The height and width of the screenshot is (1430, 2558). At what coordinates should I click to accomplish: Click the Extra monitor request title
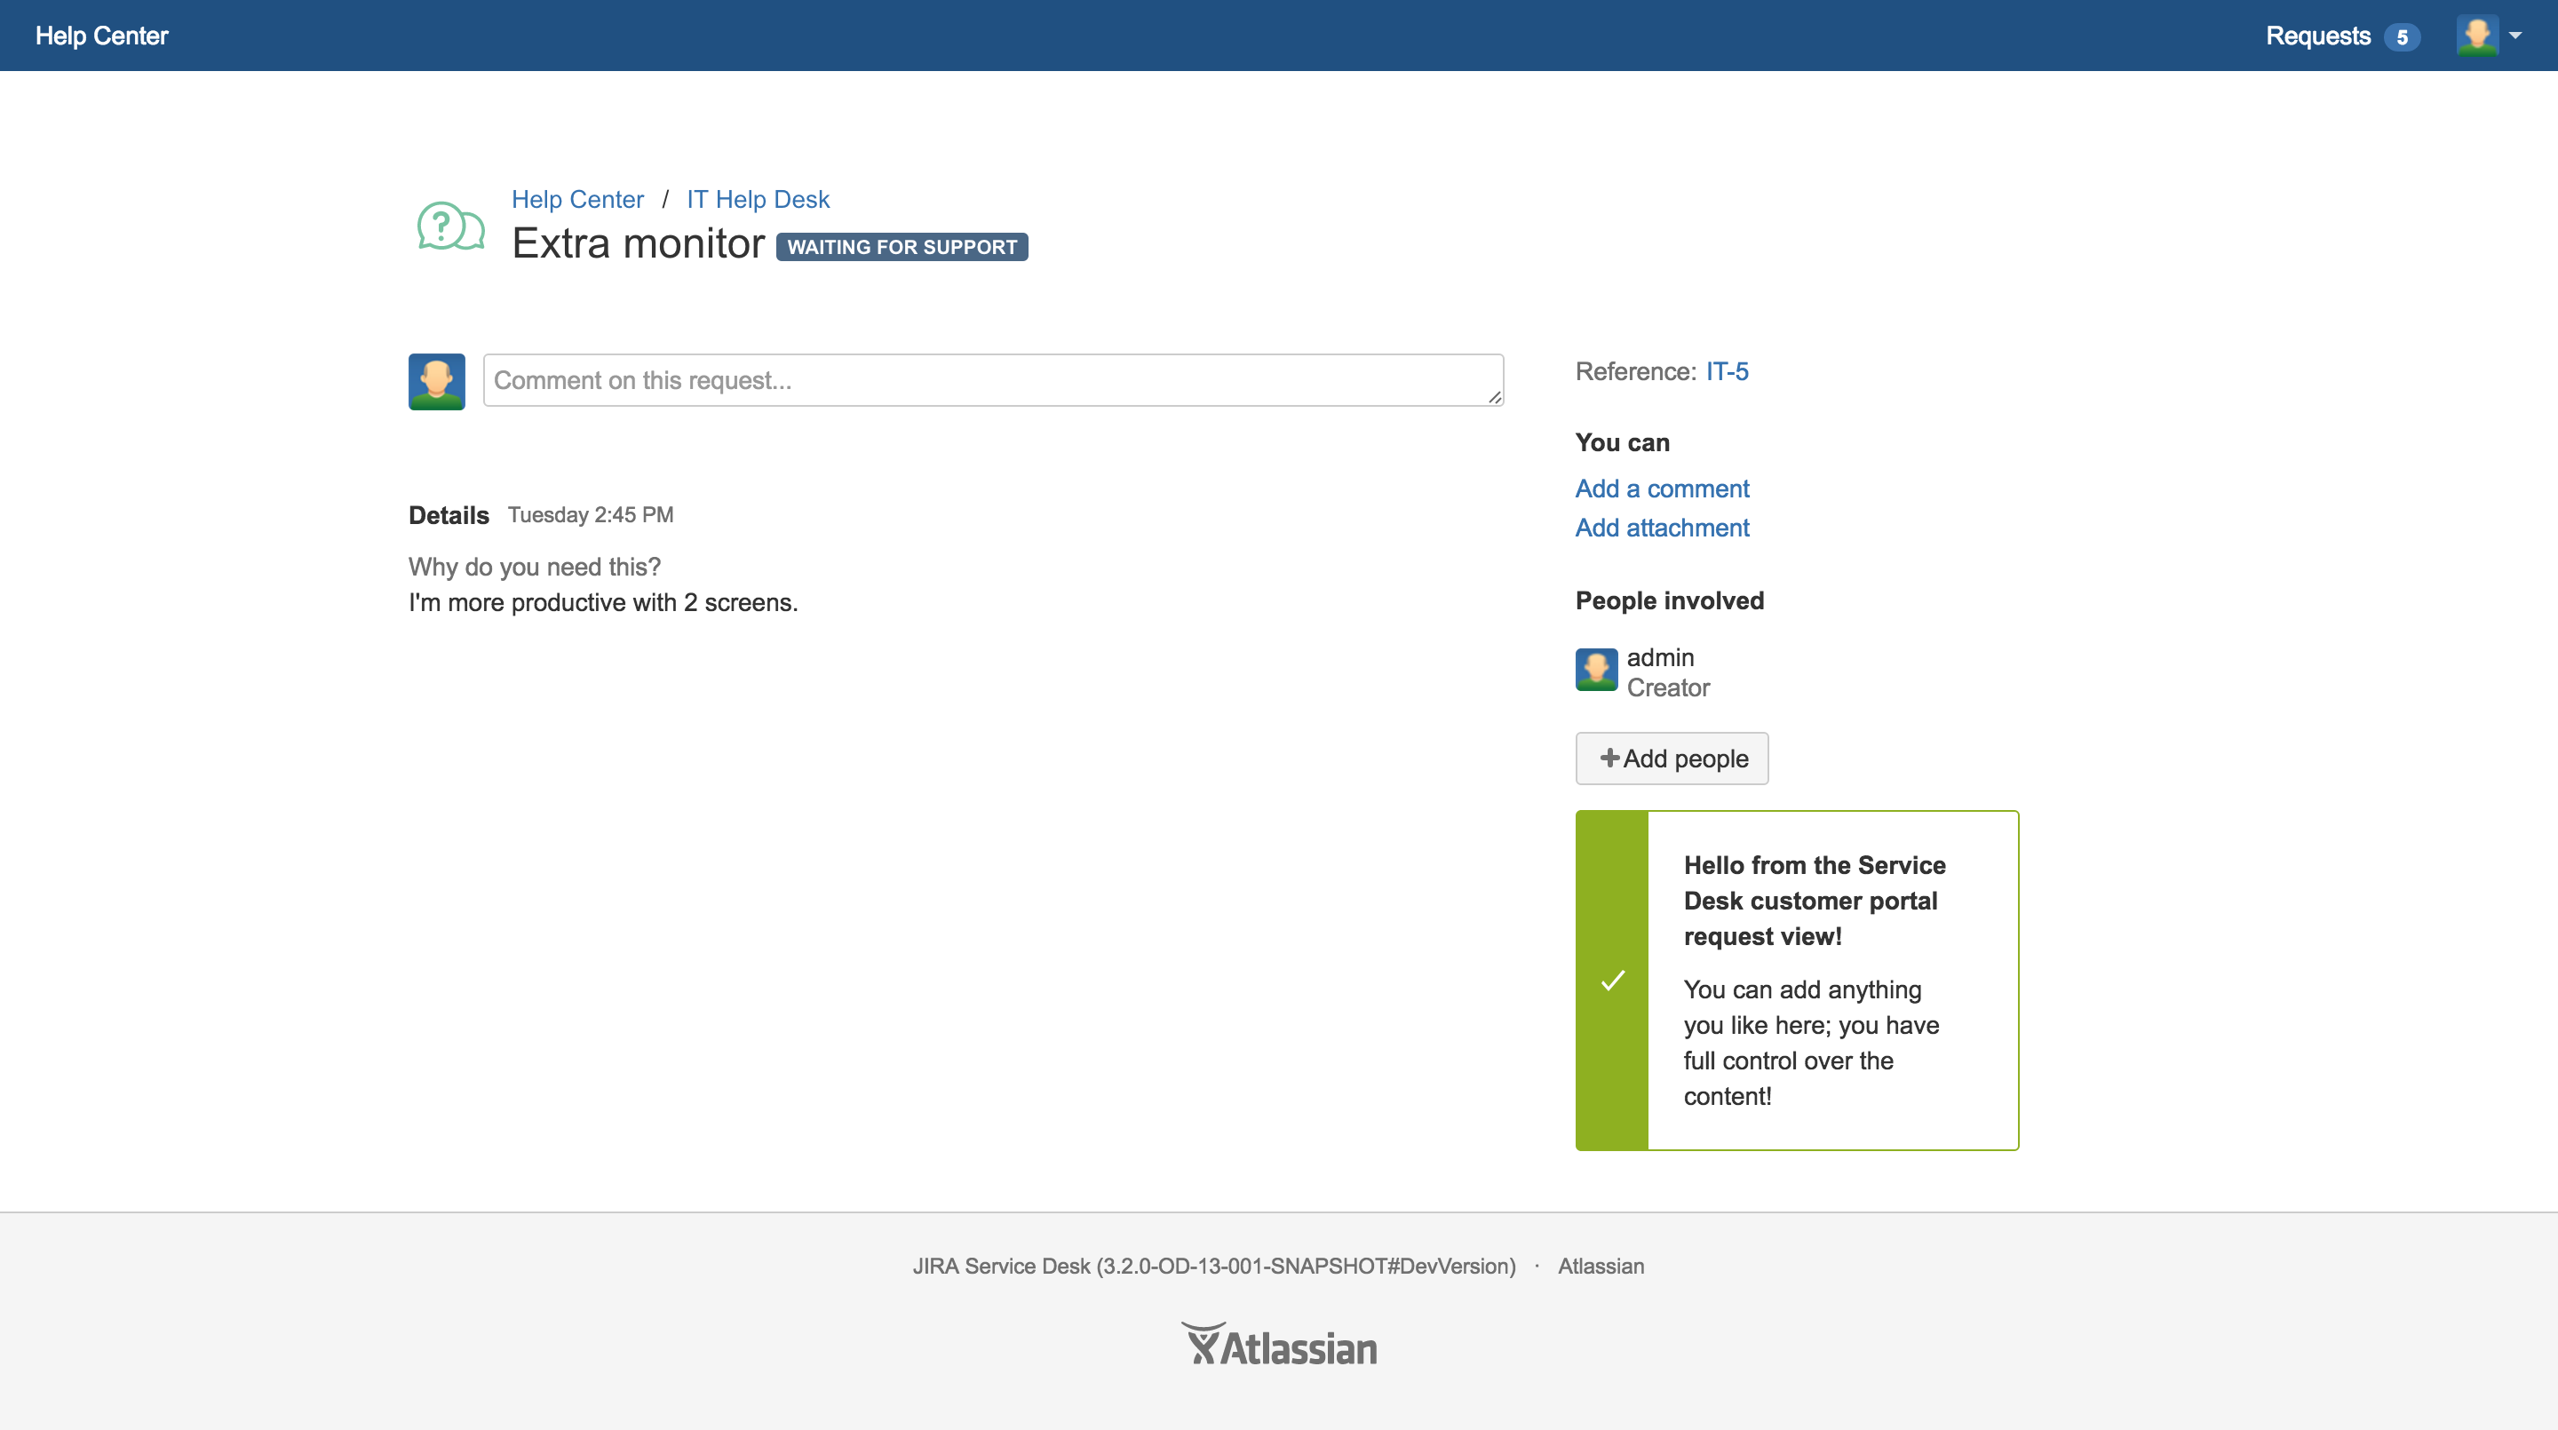[639, 243]
